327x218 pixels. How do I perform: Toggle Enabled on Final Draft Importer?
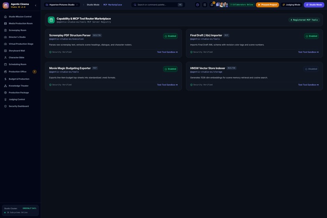[311, 36]
